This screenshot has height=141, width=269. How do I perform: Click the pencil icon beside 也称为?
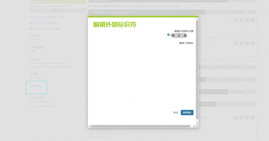(x=31, y=35)
